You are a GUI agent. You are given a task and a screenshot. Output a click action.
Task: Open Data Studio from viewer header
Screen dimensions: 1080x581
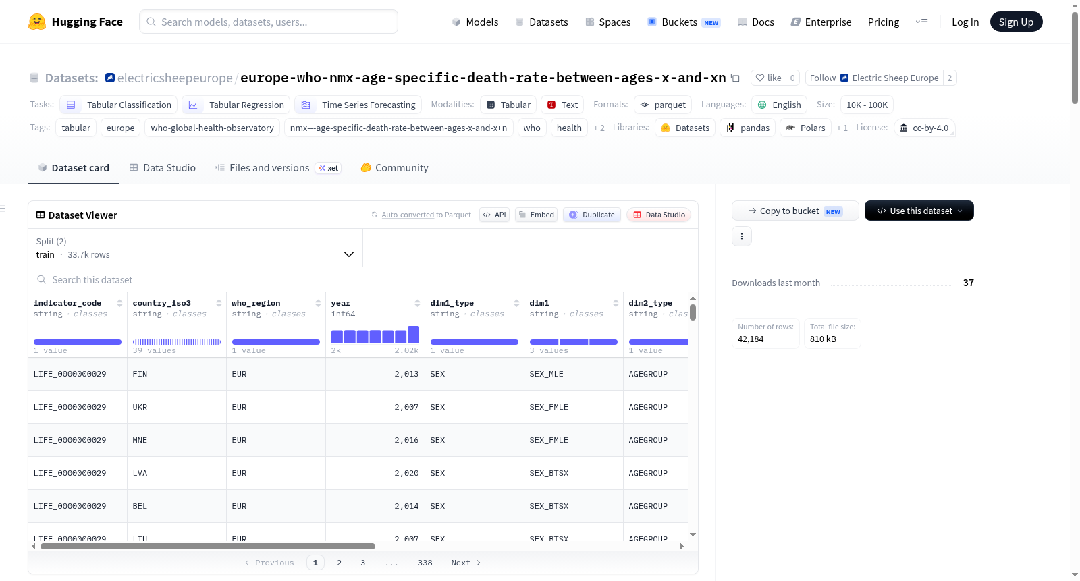click(659, 215)
